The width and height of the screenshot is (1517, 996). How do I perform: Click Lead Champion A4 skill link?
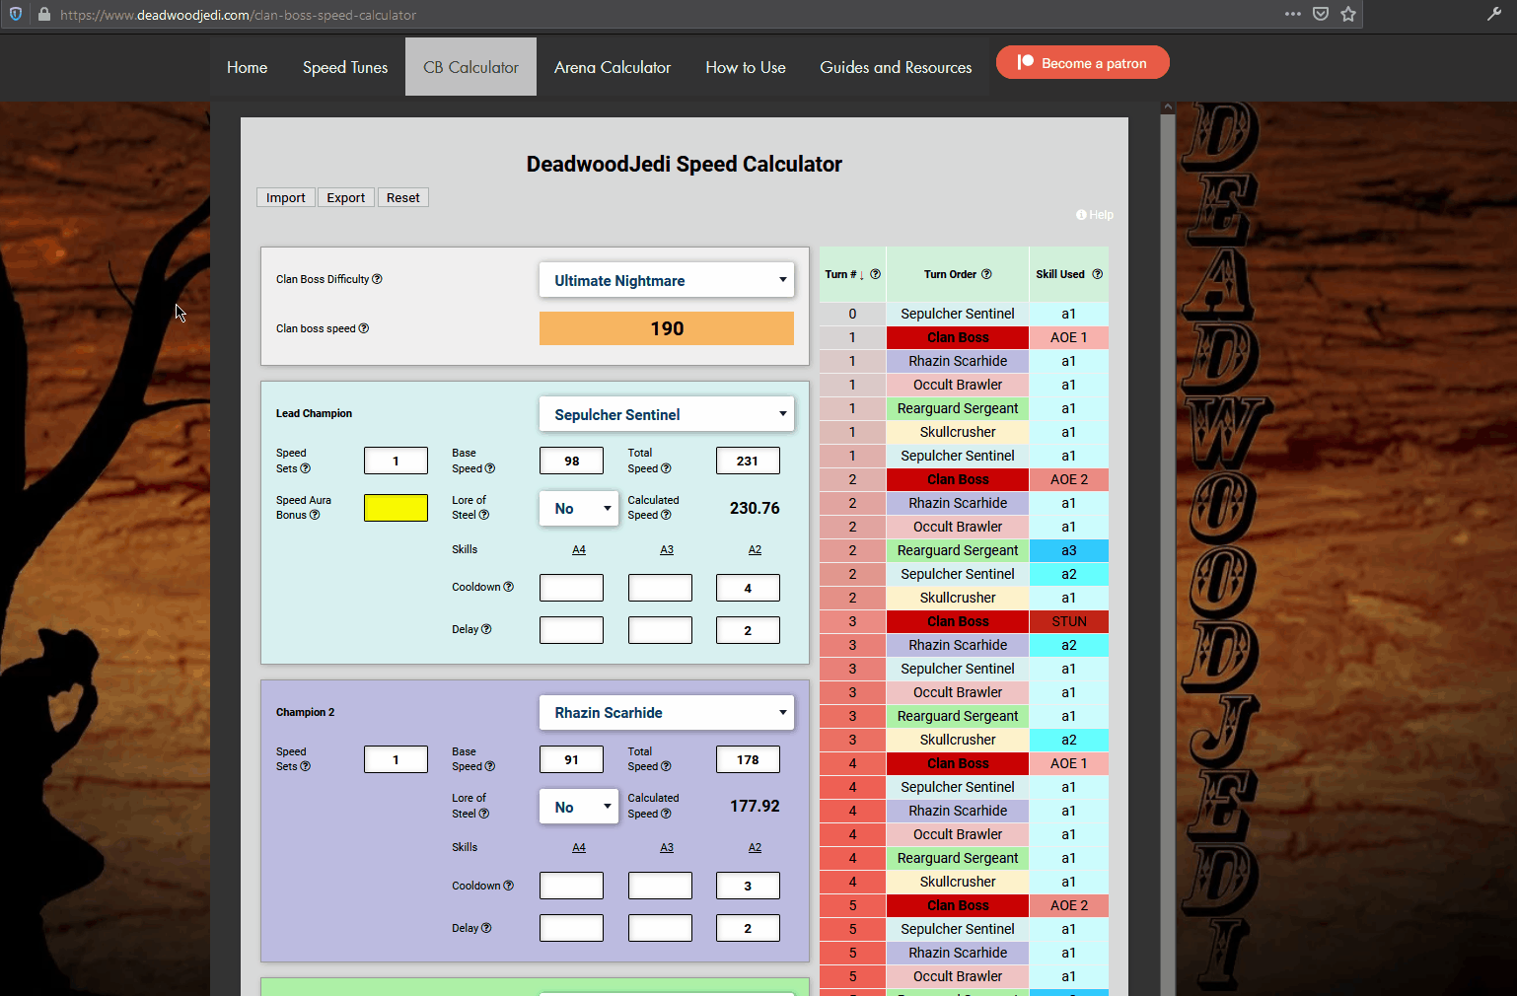coord(579,549)
